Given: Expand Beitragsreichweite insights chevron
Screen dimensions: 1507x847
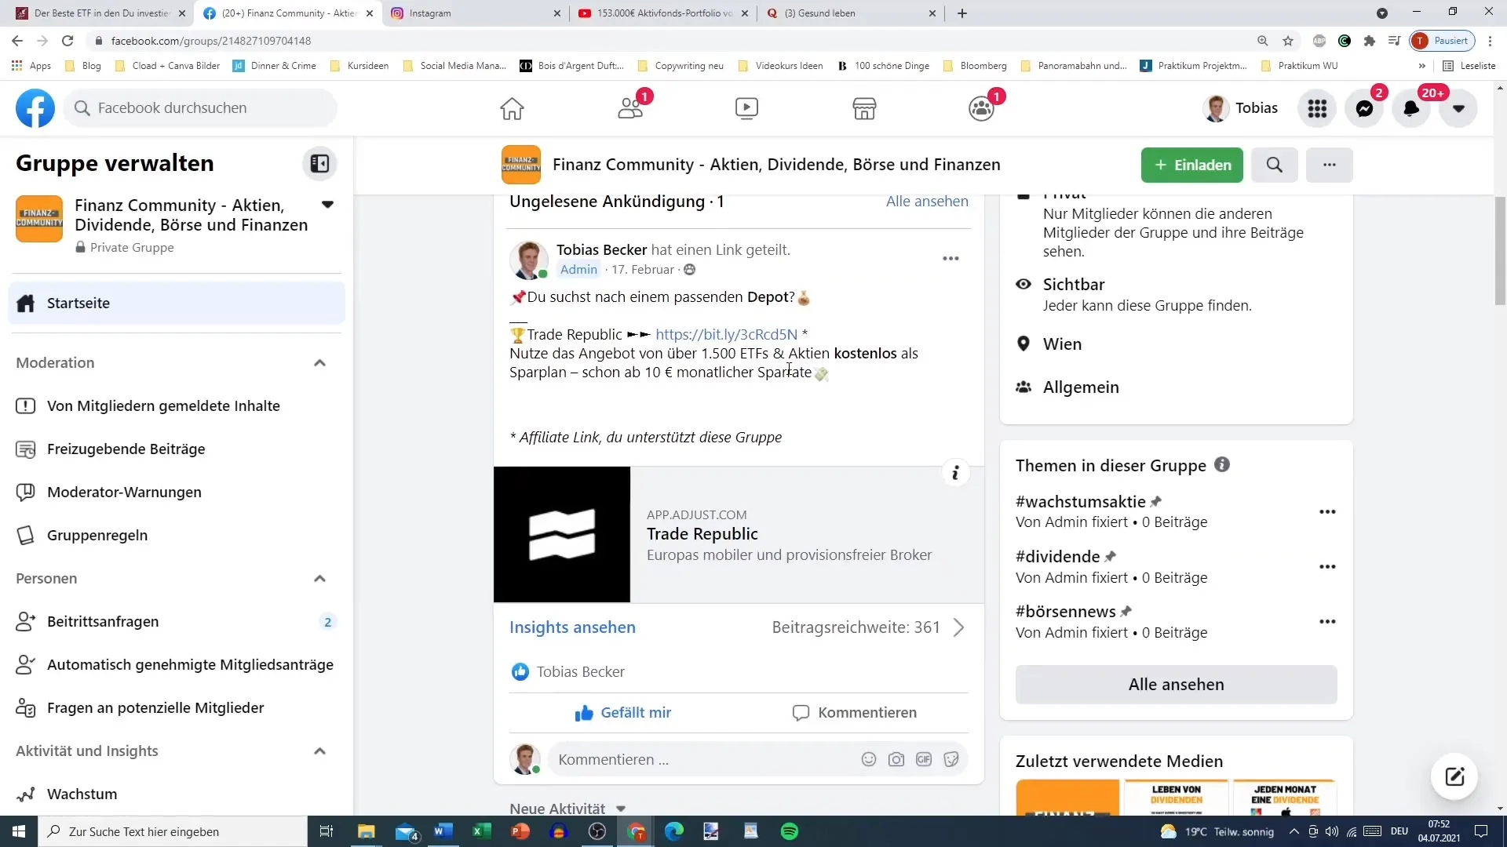Looking at the screenshot, I should (958, 627).
